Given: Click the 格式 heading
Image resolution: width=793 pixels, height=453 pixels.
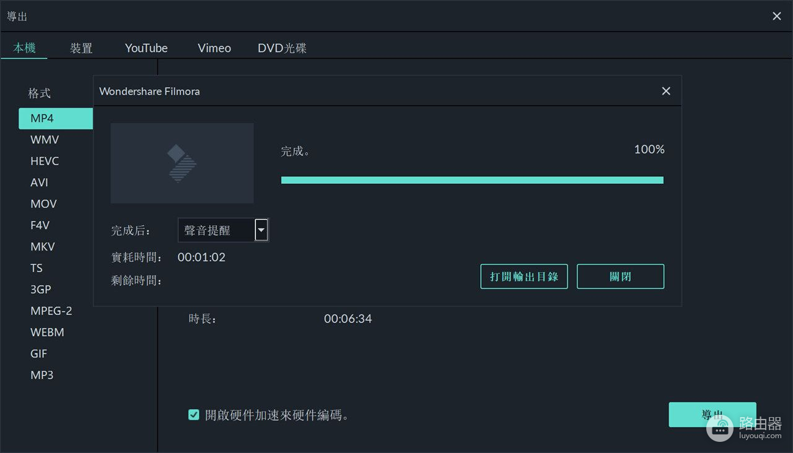Looking at the screenshot, I should 39,93.
